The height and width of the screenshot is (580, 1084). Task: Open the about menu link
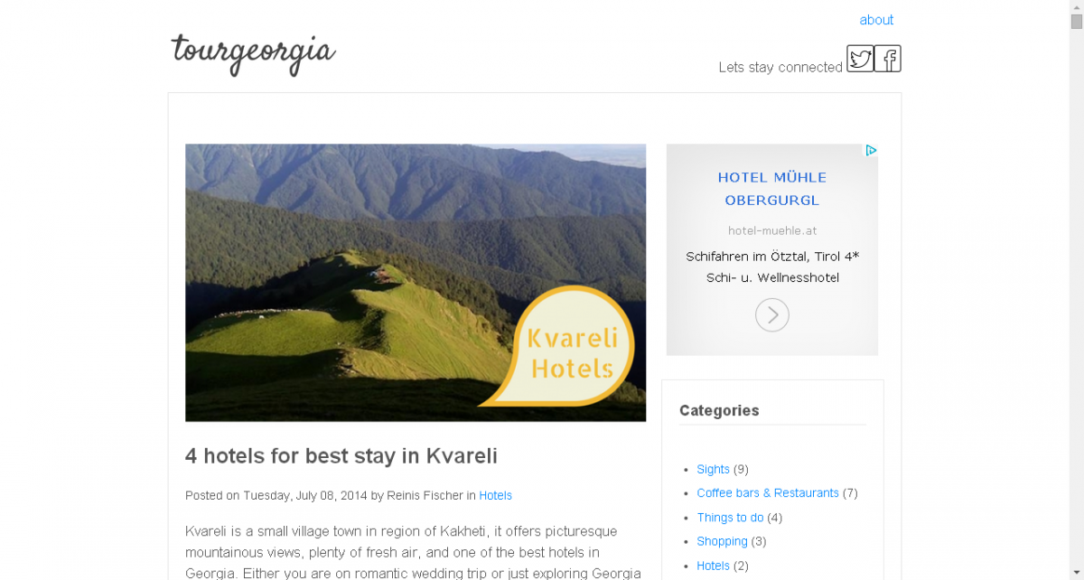(876, 20)
